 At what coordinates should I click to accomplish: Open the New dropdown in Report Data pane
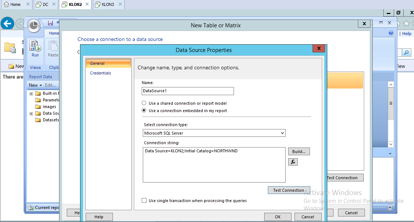tap(35, 85)
